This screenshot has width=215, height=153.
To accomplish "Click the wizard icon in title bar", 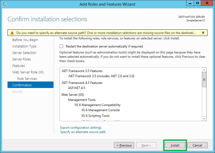I will 4,4.
